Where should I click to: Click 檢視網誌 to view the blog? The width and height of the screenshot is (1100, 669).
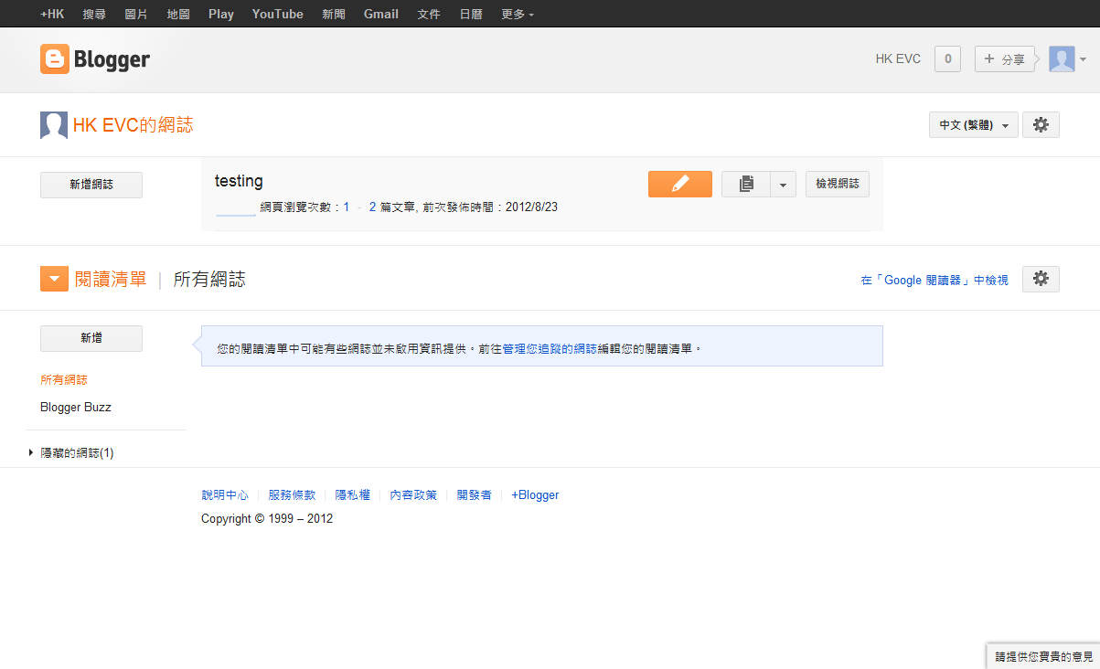click(x=838, y=184)
